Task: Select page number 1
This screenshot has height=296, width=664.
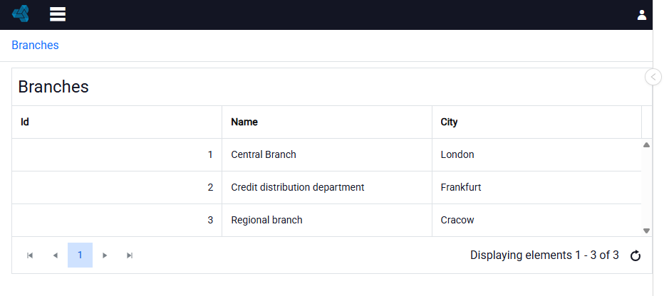Action: click(x=80, y=255)
